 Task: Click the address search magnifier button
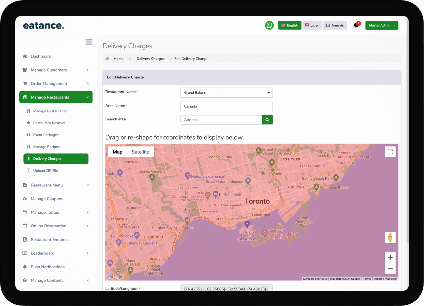click(267, 120)
